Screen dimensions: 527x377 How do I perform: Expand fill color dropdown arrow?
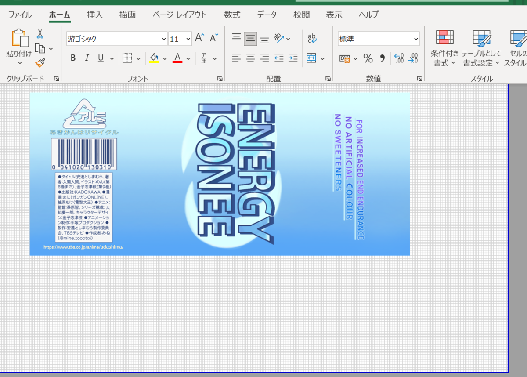[x=165, y=58]
